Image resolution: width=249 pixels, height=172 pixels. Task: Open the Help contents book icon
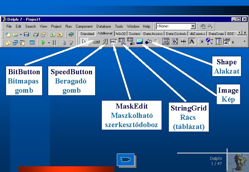[x=71, y=34]
